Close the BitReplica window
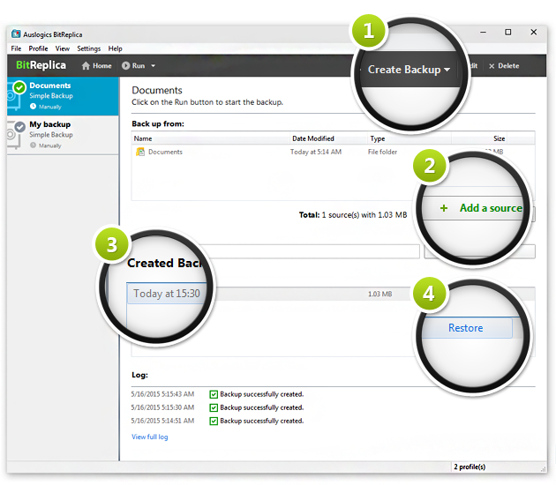556x485 pixels. click(x=533, y=33)
